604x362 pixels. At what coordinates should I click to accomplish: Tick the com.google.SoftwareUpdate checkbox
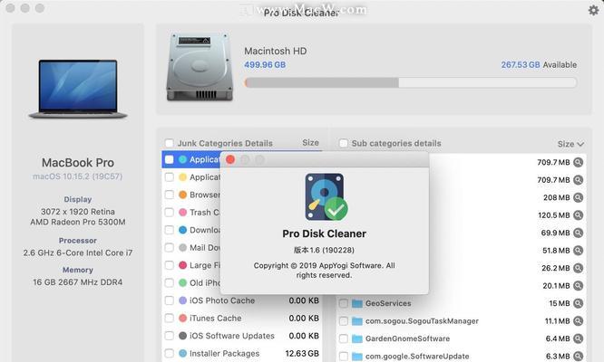pyautogui.click(x=343, y=357)
